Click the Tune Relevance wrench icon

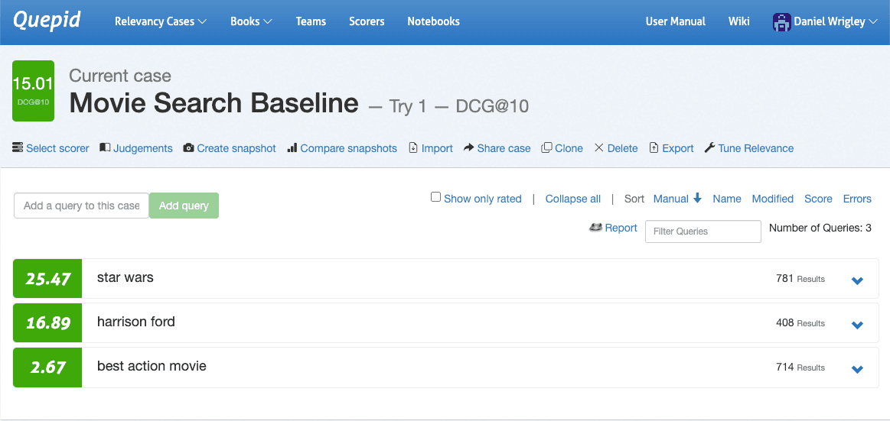pyautogui.click(x=709, y=148)
